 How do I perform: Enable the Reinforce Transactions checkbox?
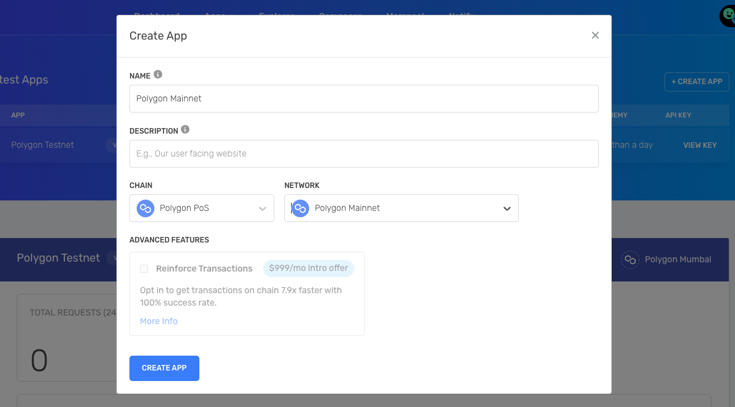point(144,269)
